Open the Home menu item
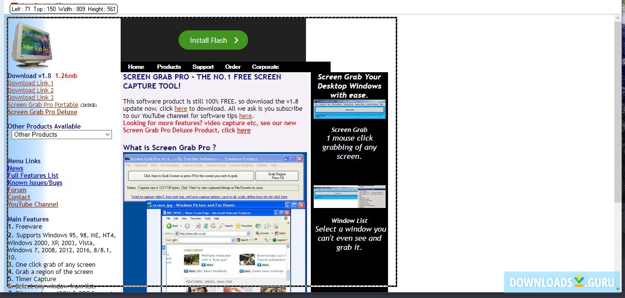Image resolution: width=625 pixels, height=298 pixels. click(136, 67)
